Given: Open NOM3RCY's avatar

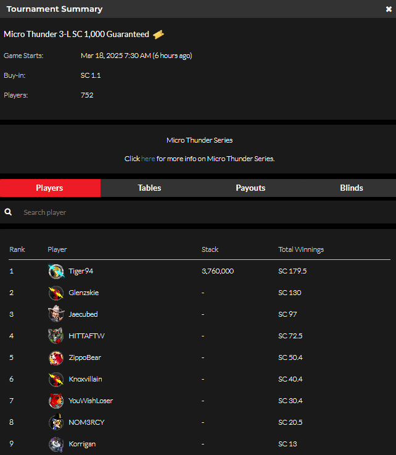Looking at the screenshot, I should (x=56, y=422).
